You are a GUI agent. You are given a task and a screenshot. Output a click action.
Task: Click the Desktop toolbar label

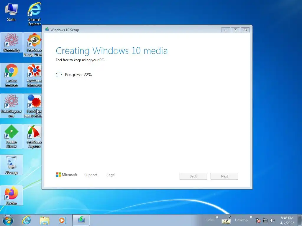pyautogui.click(x=241, y=220)
